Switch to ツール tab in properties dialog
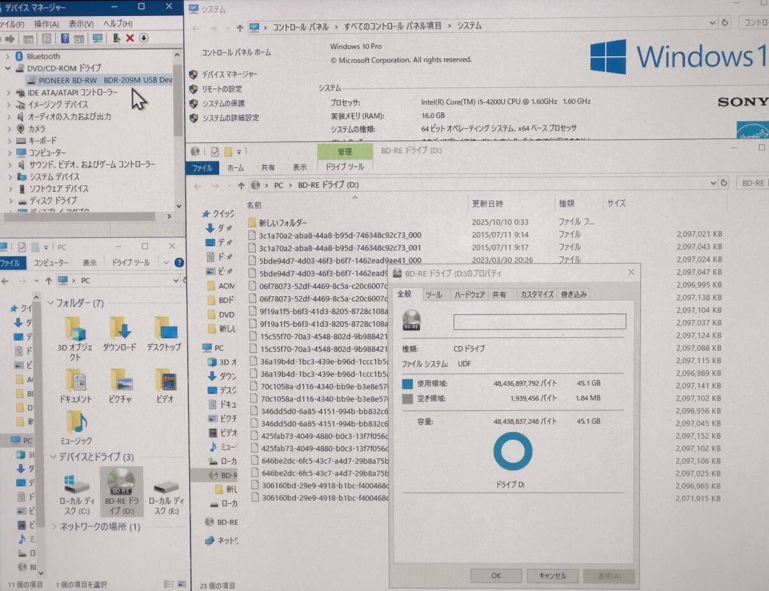This screenshot has width=769, height=591. [434, 295]
